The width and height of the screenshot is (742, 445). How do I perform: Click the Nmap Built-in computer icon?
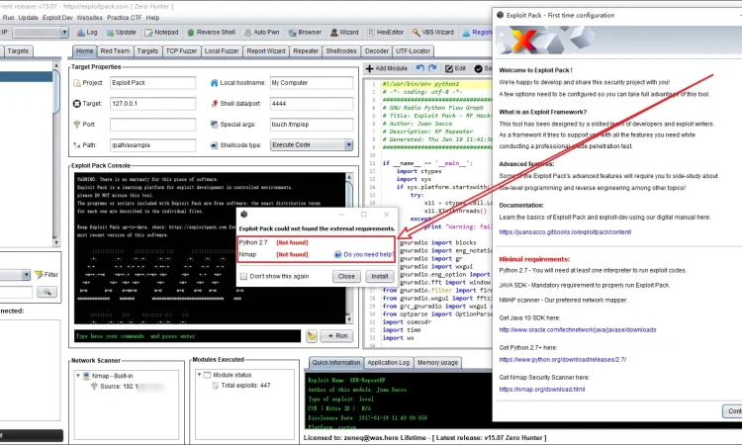(x=87, y=376)
